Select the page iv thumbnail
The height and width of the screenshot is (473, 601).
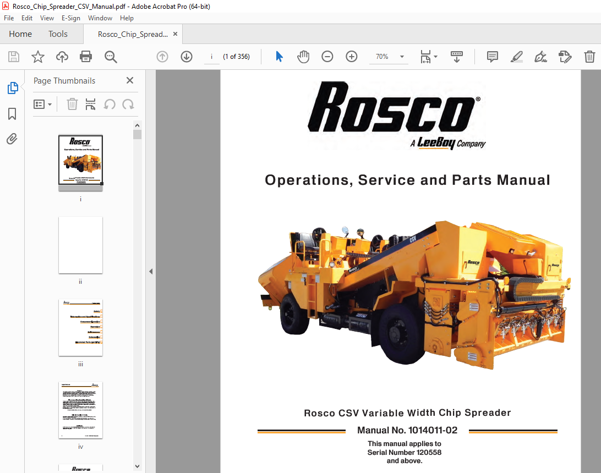click(80, 410)
